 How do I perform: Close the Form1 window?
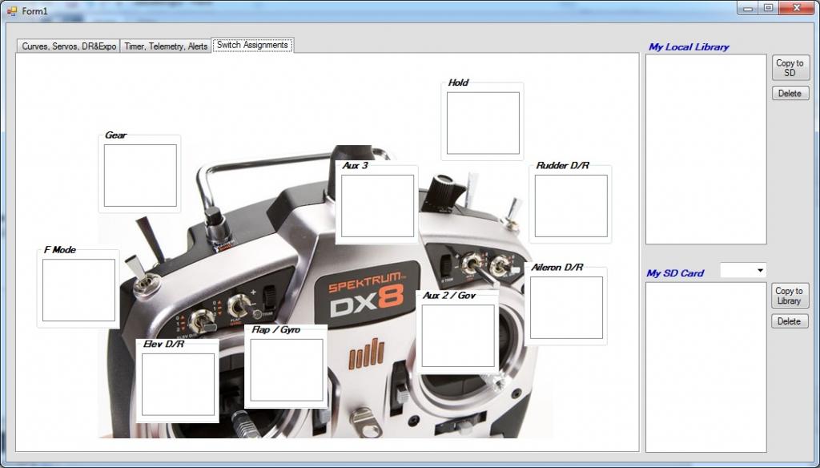(797, 8)
